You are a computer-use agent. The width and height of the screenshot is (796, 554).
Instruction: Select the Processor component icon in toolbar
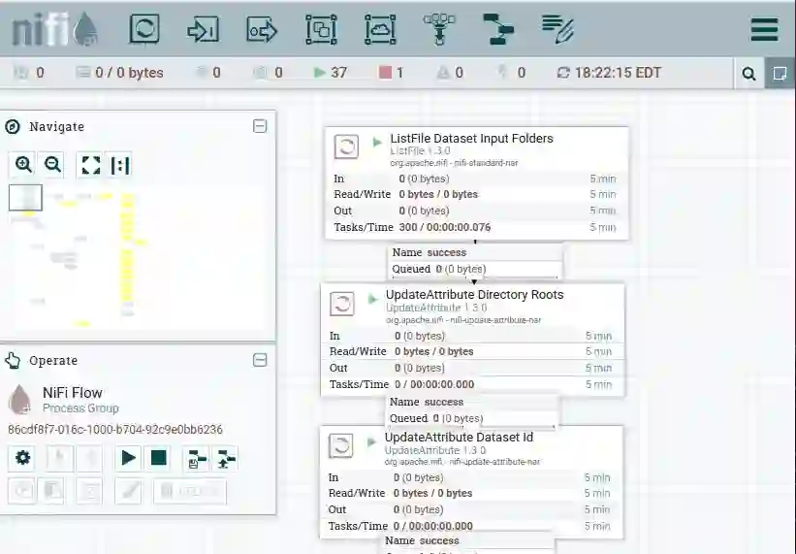point(144,28)
